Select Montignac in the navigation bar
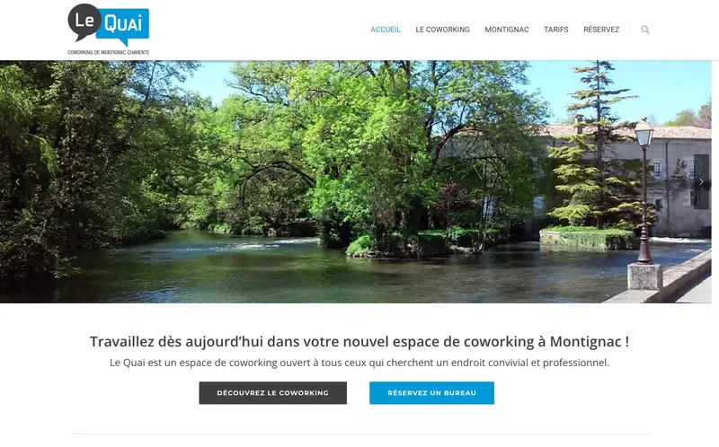Screen dimensions: 719x447 pyautogui.click(x=507, y=30)
